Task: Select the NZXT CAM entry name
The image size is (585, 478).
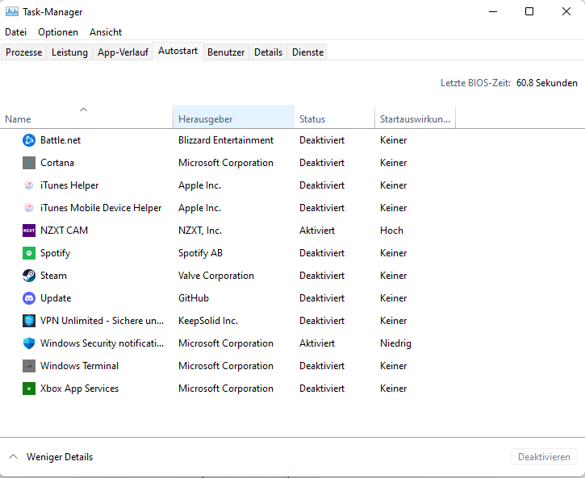Action: [x=65, y=231]
